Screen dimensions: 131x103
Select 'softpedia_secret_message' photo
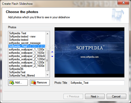pyautogui.click(x=27, y=43)
